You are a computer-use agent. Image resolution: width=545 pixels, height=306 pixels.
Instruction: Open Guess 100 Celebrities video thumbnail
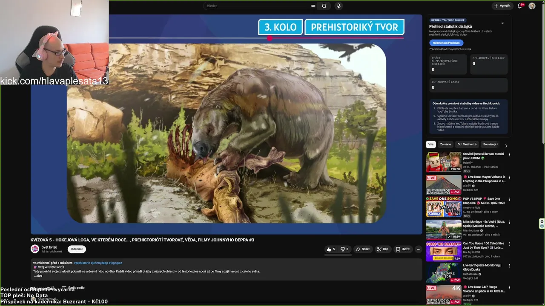[x=444, y=252]
